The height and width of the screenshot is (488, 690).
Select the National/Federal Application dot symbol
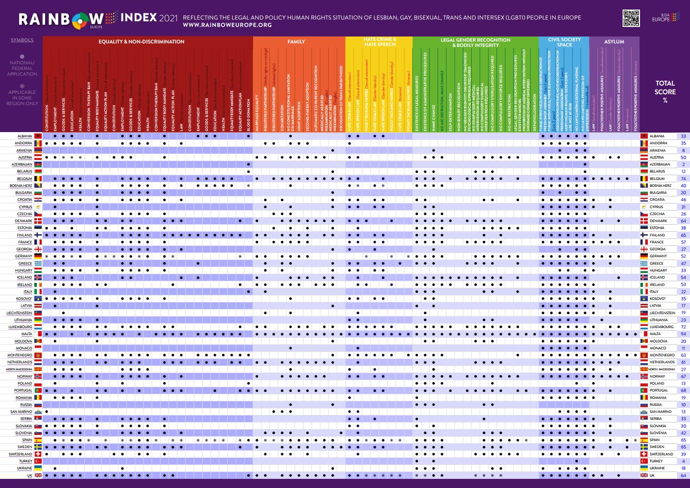(22, 56)
